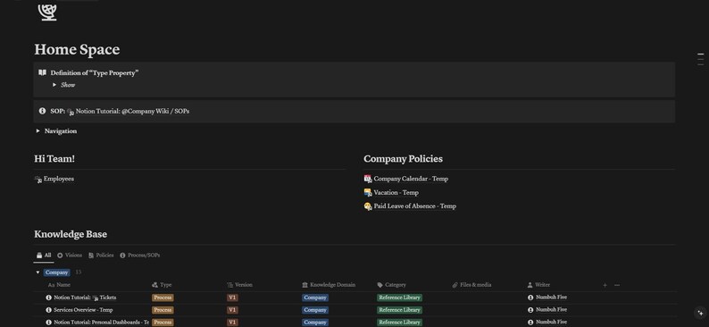Click the Category column header
This screenshot has height=327, width=709.
click(x=392, y=285)
